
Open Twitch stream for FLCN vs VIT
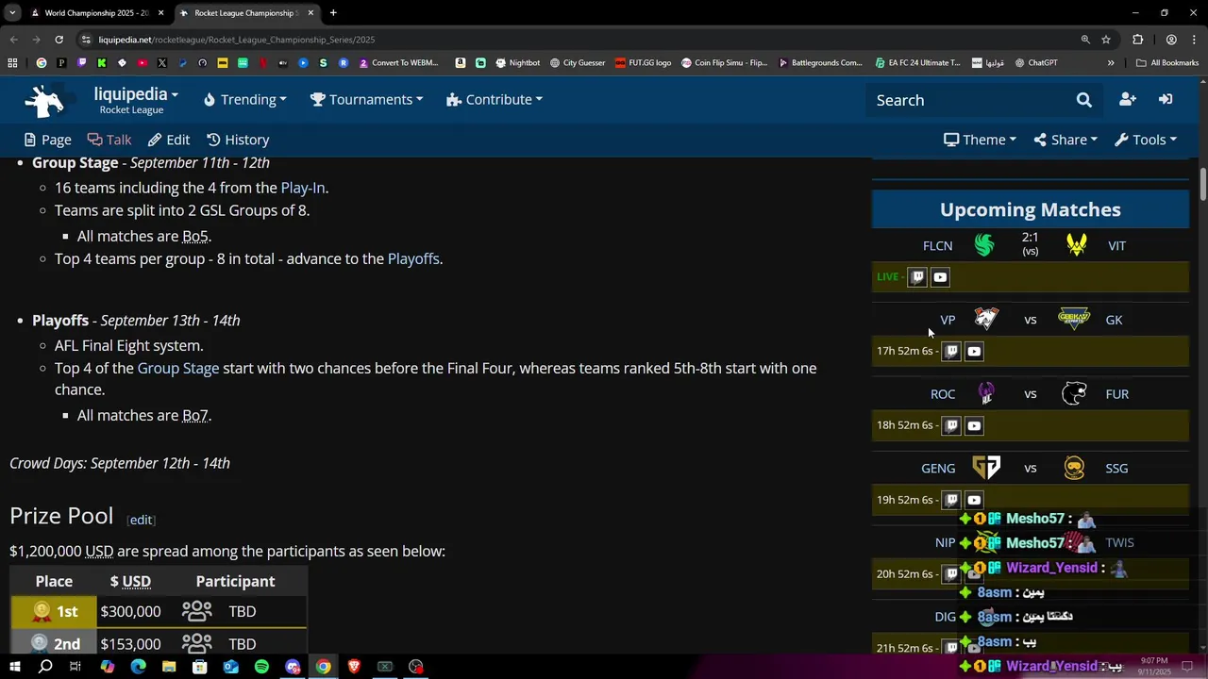tap(917, 277)
